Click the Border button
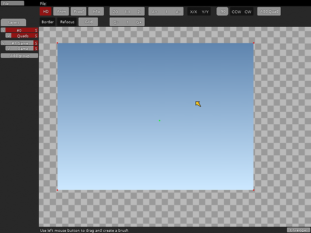 48,22
